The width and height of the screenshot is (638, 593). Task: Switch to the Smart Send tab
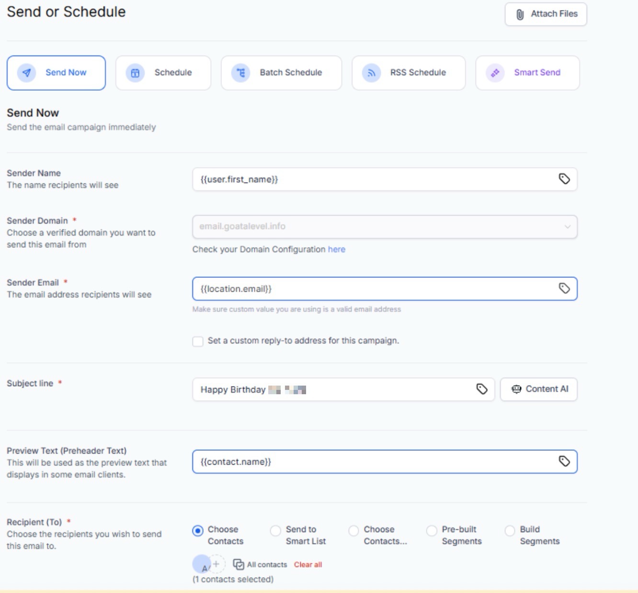click(527, 73)
